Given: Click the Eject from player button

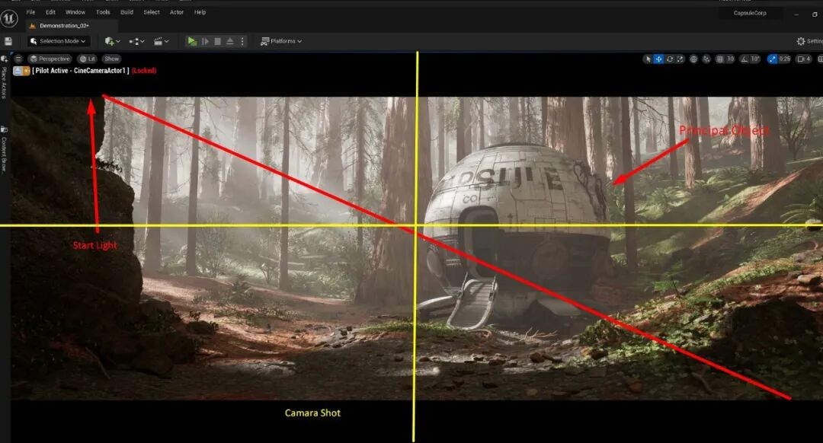Looking at the screenshot, I should [230, 41].
